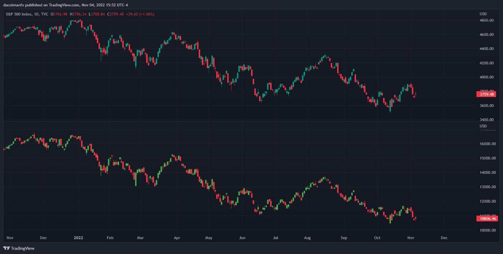Click the 4600.00 price axis label
The image size is (503, 254).
pos(486,35)
